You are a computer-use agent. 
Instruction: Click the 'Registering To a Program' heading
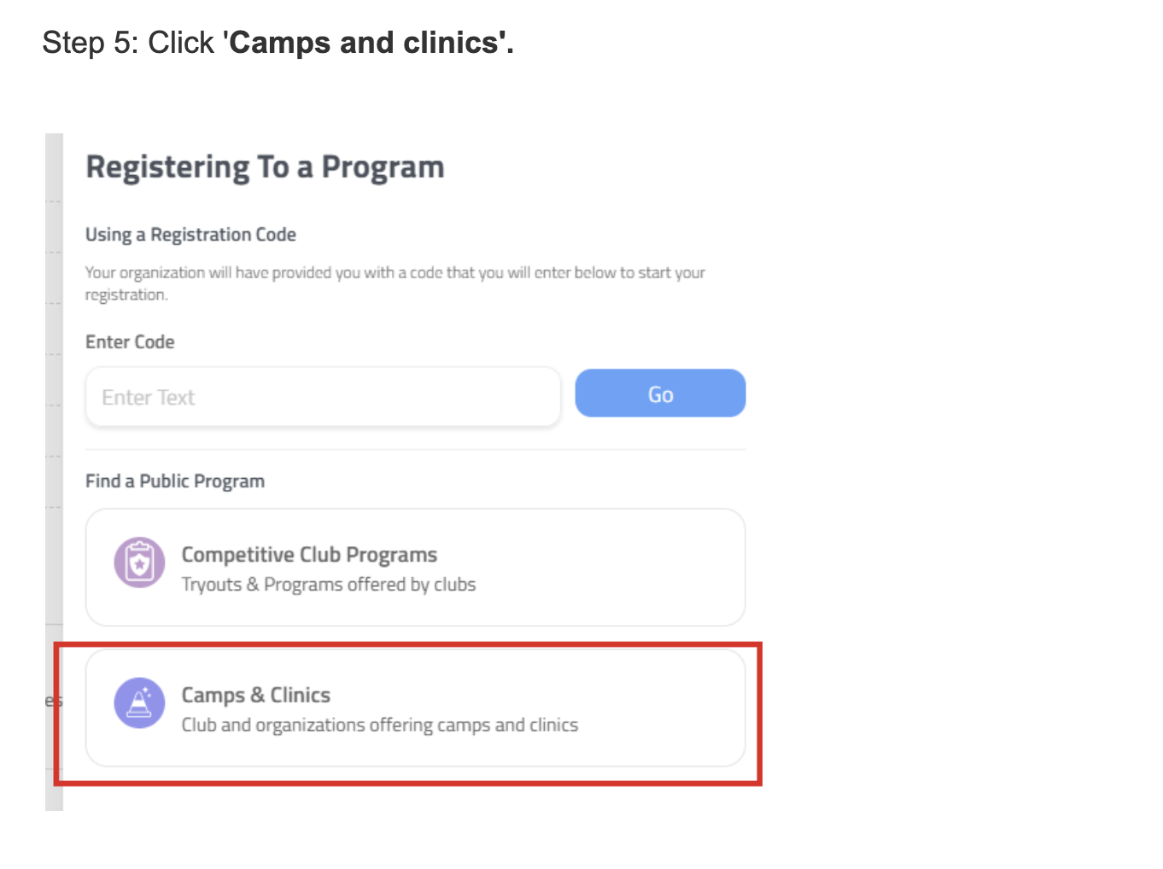click(265, 167)
